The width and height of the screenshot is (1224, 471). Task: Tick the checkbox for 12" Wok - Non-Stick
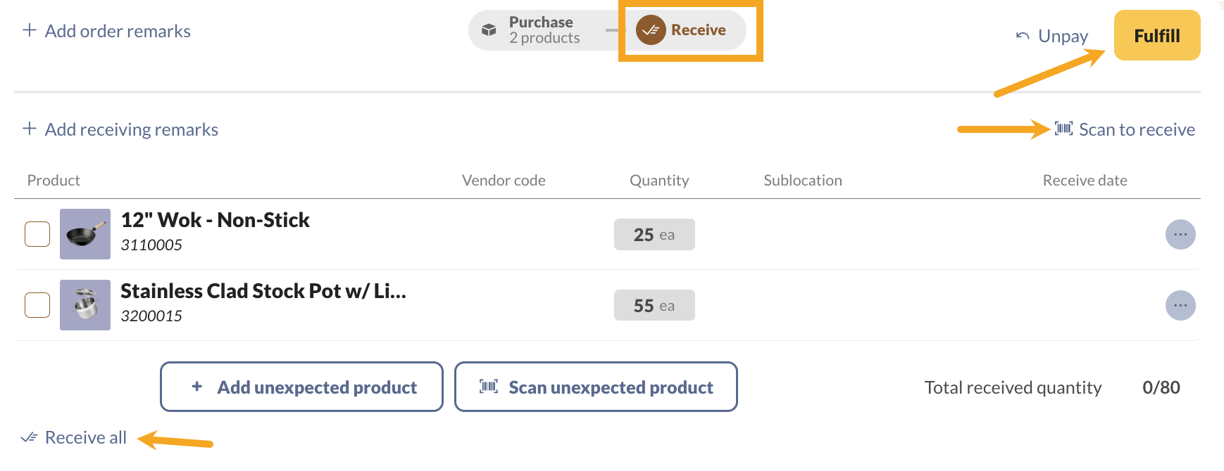pyautogui.click(x=37, y=234)
